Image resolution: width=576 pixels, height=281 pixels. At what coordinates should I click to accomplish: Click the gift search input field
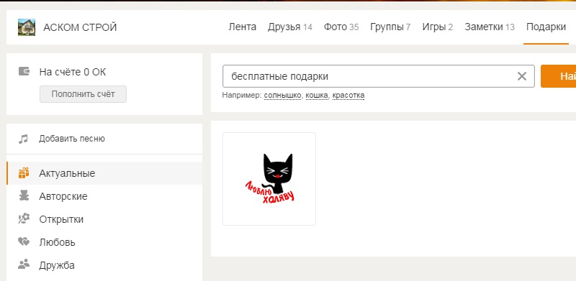click(x=379, y=76)
